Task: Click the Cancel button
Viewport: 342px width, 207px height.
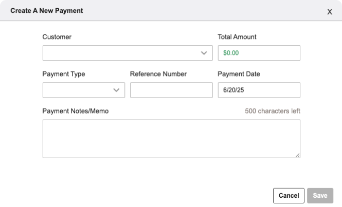Action: pos(289,196)
